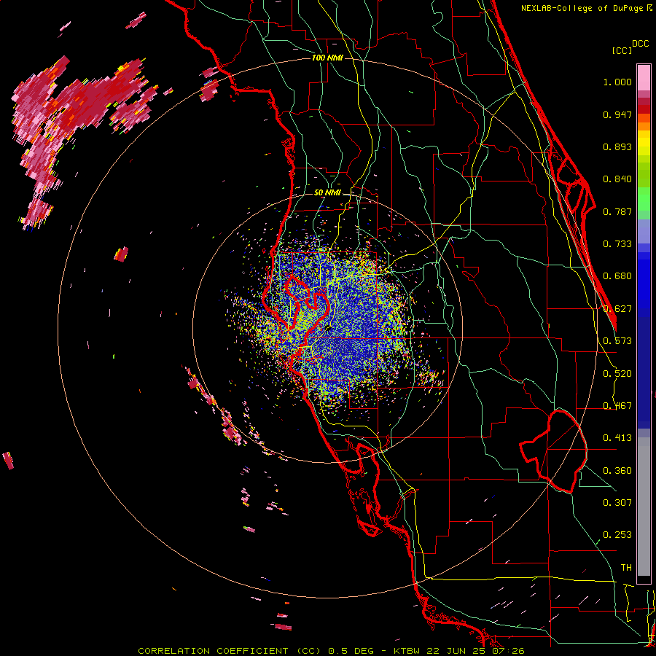Select the 0.840 scale value
The width and height of the screenshot is (656, 656).
617,179
